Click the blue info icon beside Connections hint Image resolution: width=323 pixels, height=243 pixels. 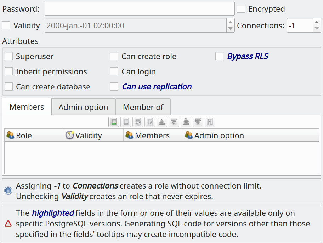click(8, 191)
